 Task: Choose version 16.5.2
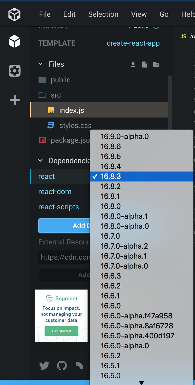142,356
